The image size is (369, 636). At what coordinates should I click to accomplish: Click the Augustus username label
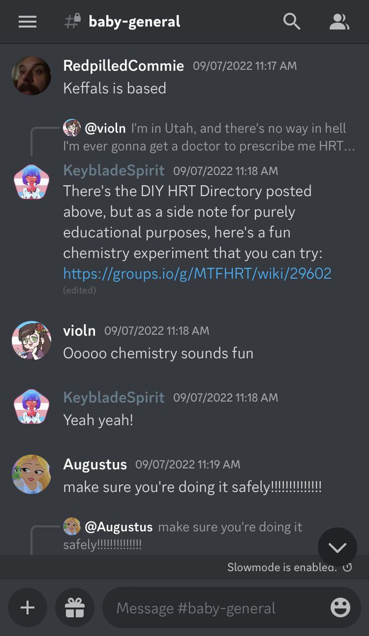tap(95, 464)
